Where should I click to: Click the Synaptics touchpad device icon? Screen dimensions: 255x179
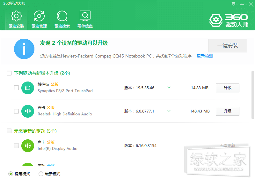point(28,88)
